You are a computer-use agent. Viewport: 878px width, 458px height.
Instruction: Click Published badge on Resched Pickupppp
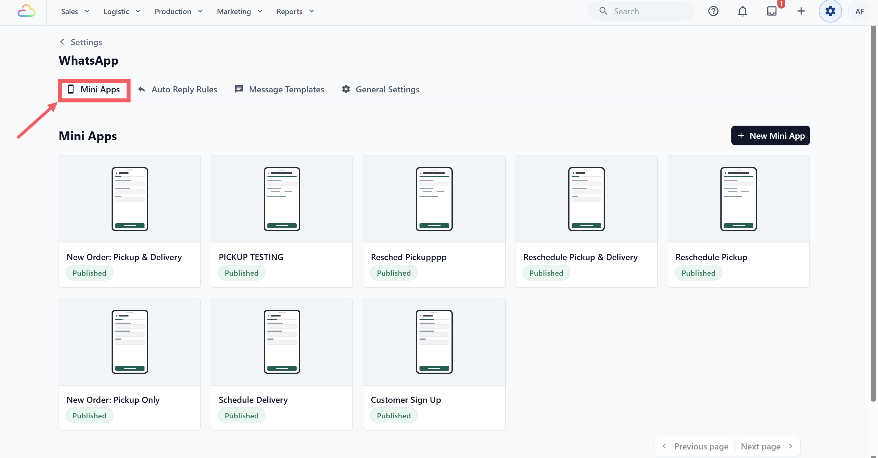click(394, 273)
